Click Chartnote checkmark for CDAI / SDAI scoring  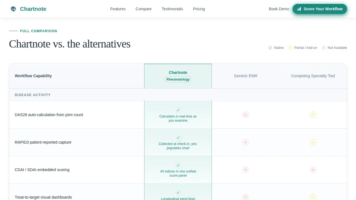[178, 165]
